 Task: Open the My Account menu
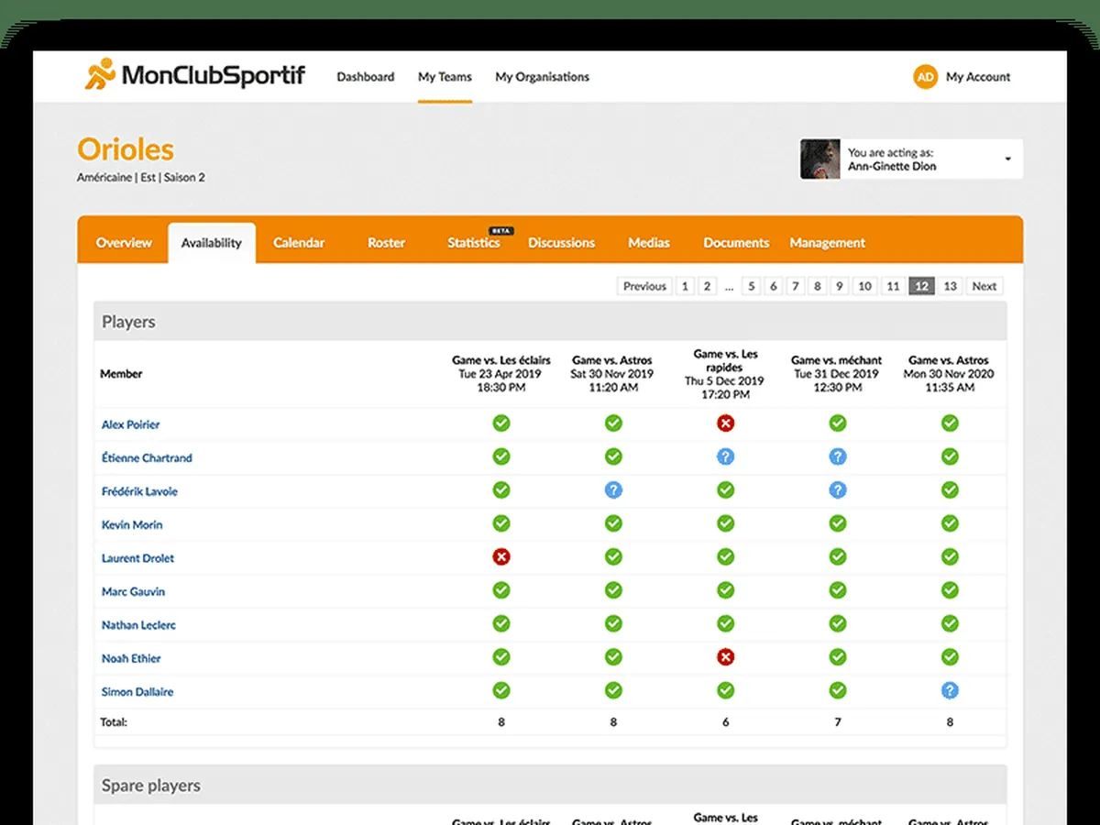pyautogui.click(x=977, y=77)
